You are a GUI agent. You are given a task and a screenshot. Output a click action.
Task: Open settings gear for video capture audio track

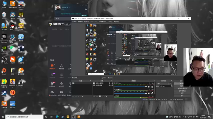(x=152, y=93)
